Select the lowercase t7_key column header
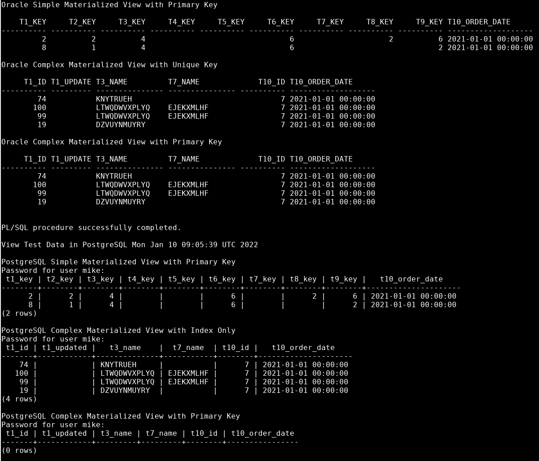This screenshot has width=539, height=461. [263, 279]
